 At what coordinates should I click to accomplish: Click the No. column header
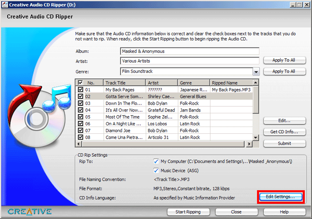[91, 83]
